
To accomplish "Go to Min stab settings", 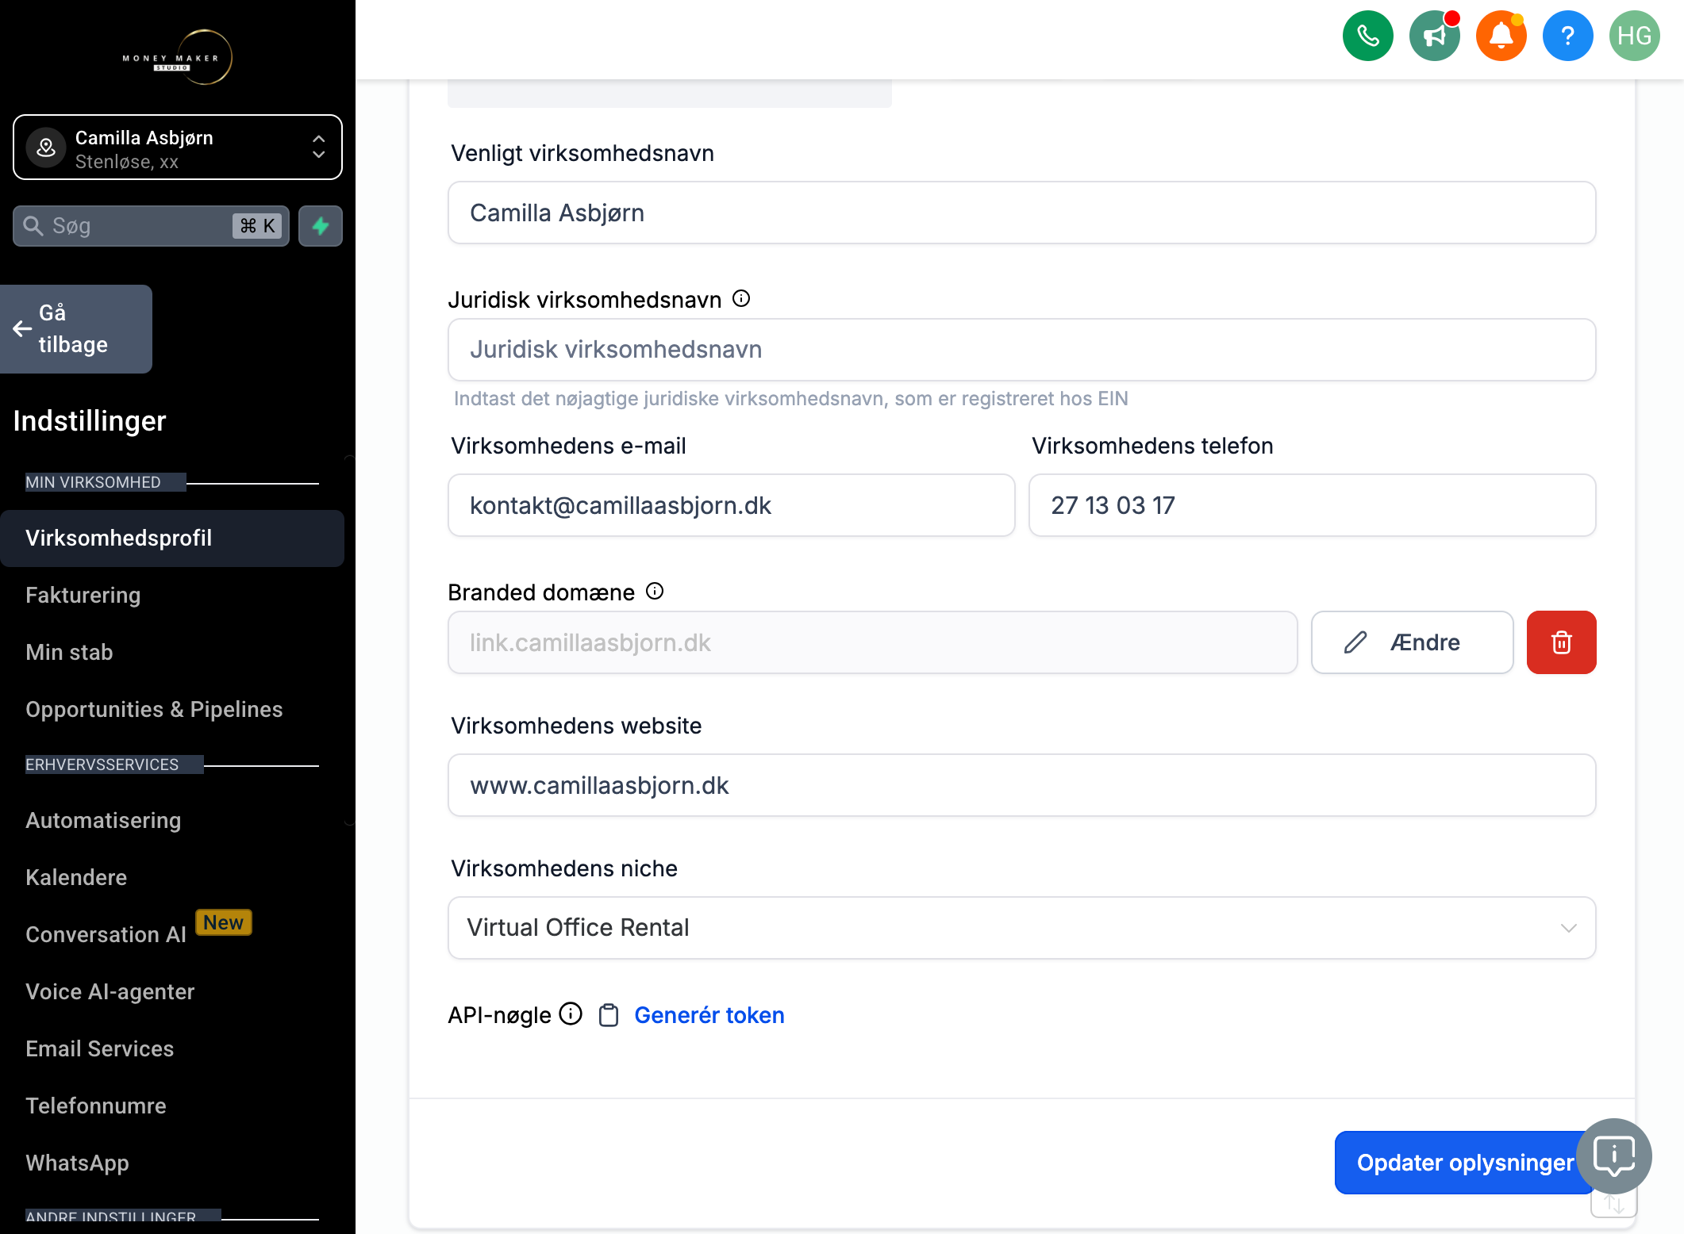I will 69,653.
